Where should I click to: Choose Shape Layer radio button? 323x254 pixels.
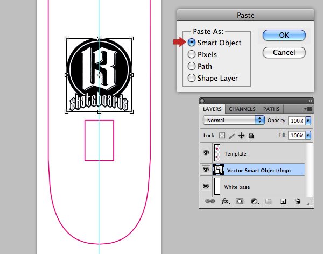click(192, 78)
